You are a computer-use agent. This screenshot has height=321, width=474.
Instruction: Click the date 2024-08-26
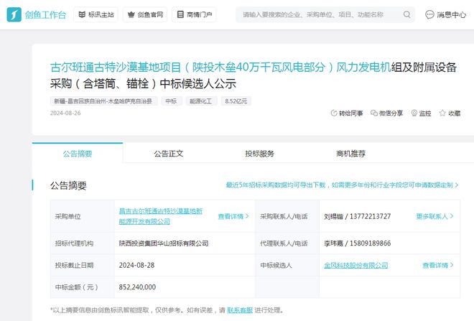pyautogui.click(x=65, y=113)
